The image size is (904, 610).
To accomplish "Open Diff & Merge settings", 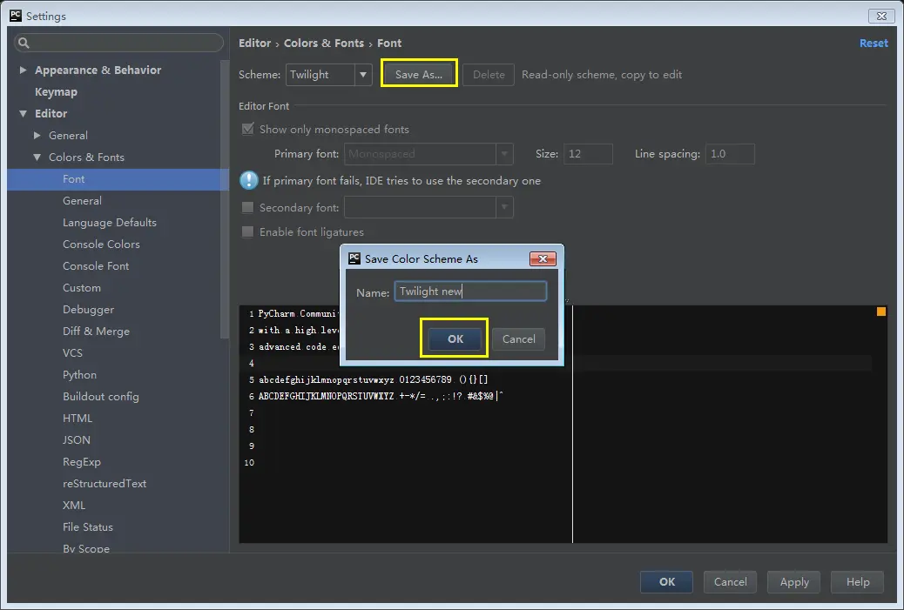I will [97, 332].
